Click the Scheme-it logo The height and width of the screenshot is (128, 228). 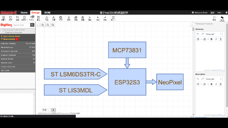pos(9,13)
